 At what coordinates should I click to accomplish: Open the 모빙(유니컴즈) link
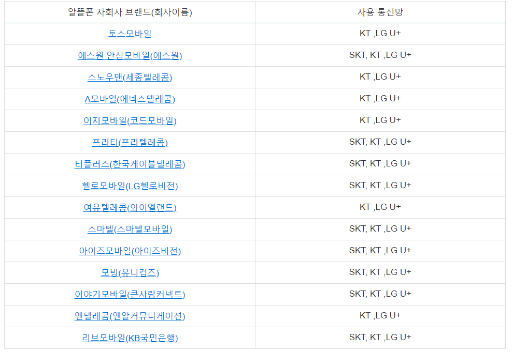point(130,272)
